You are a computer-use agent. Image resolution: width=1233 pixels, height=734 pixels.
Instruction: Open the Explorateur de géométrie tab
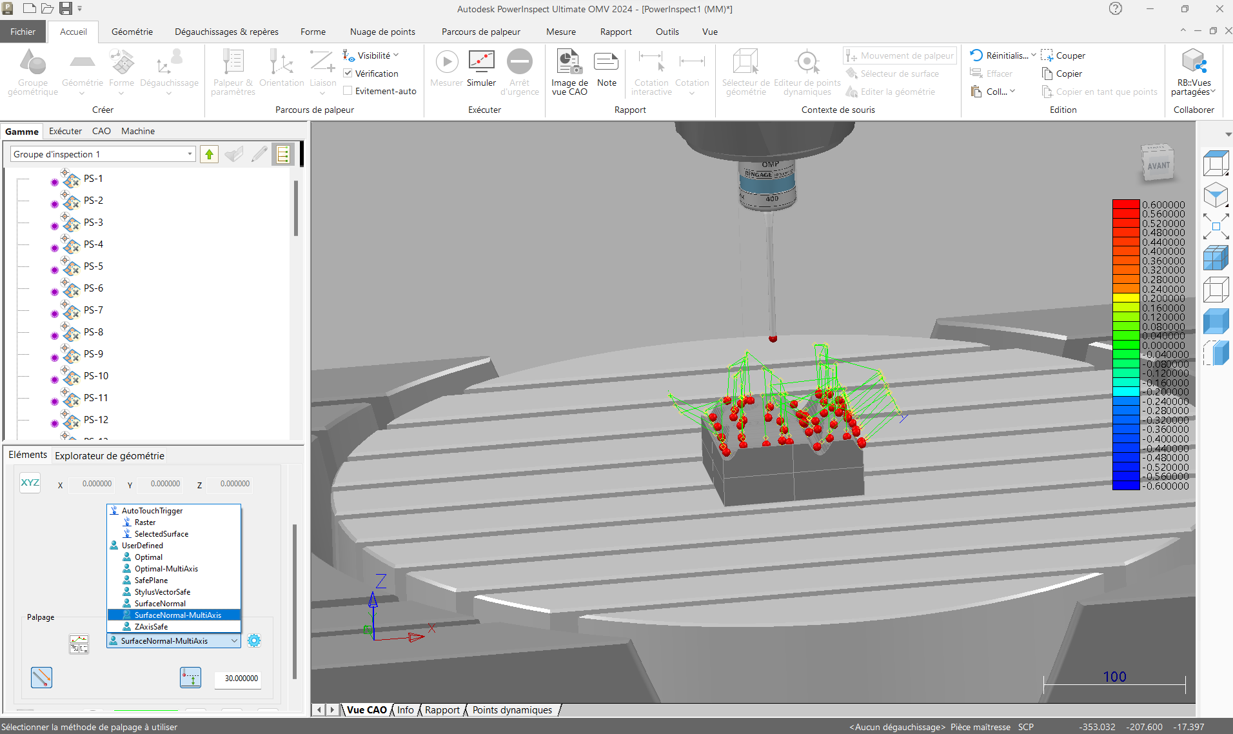(110, 455)
